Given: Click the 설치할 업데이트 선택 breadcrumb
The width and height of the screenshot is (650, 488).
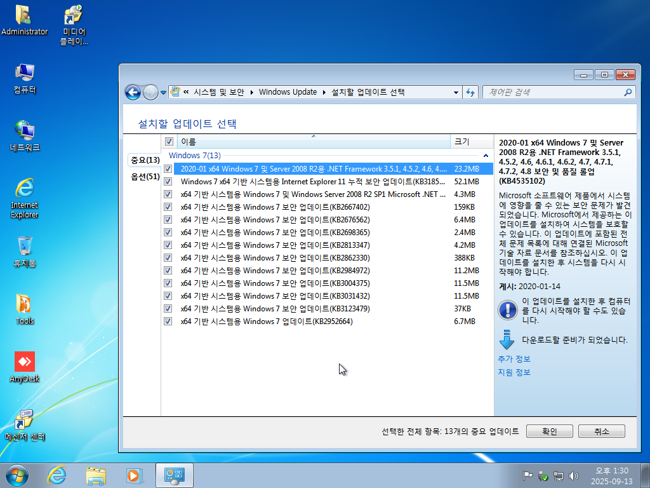Looking at the screenshot, I should tap(368, 92).
